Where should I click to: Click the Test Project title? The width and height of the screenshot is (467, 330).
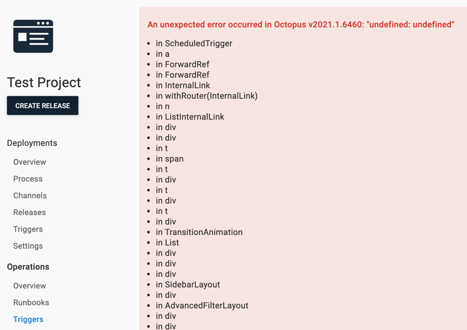(44, 82)
